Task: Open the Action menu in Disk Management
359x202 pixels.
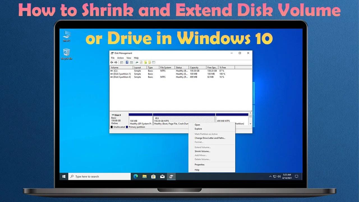Action: click(x=120, y=58)
